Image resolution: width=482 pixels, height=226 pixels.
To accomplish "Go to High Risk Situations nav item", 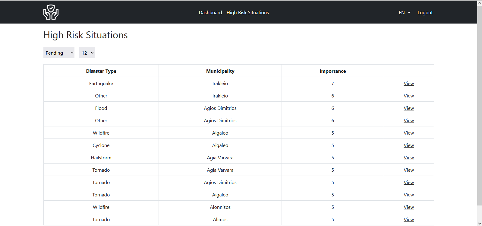I will coord(247,13).
